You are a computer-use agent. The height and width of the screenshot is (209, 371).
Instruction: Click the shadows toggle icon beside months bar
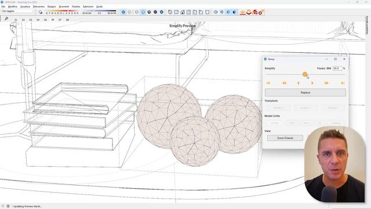pos(41,12)
